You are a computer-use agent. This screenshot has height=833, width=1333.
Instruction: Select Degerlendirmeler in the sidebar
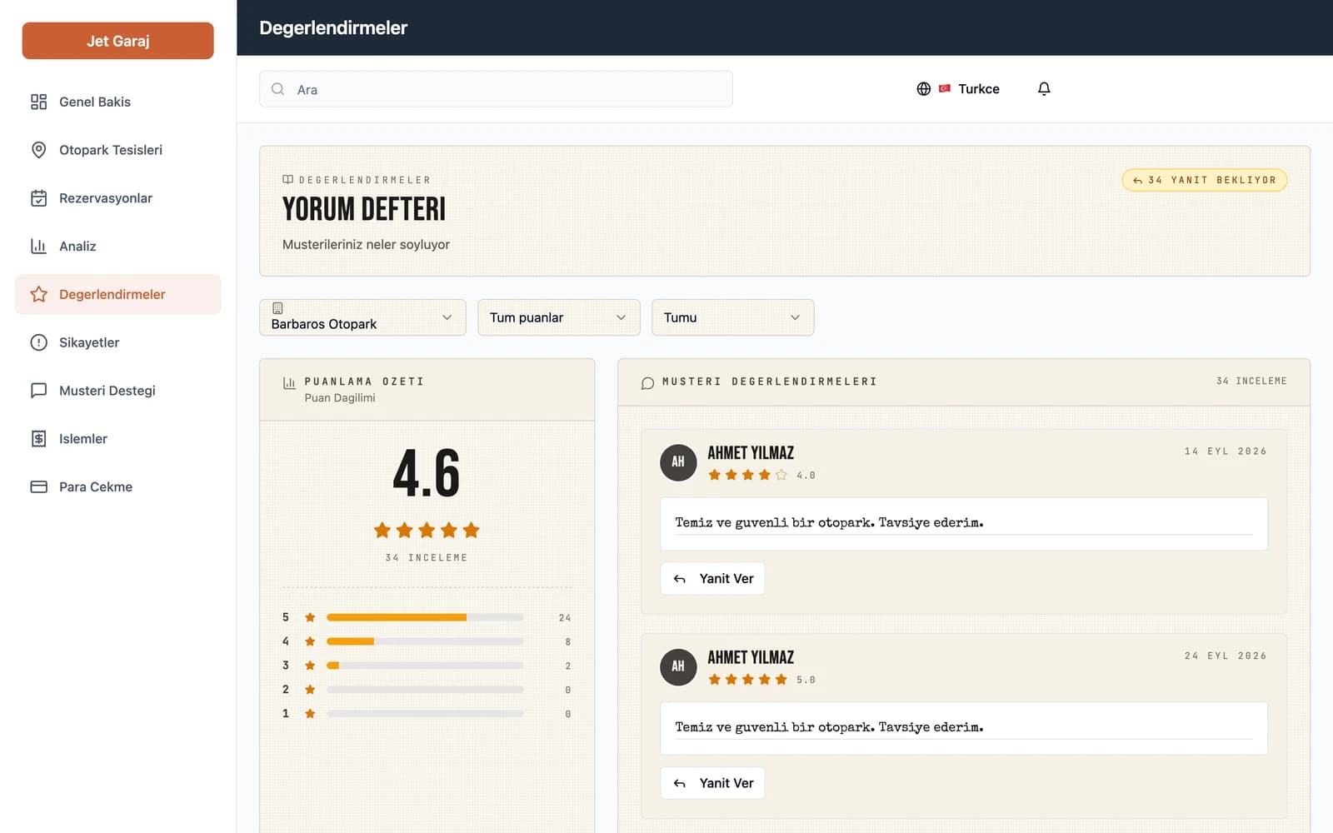tap(118, 294)
